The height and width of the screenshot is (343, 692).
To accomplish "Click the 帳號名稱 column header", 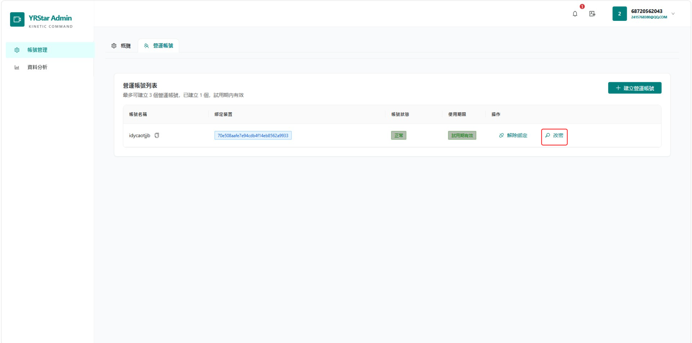I will (x=138, y=114).
